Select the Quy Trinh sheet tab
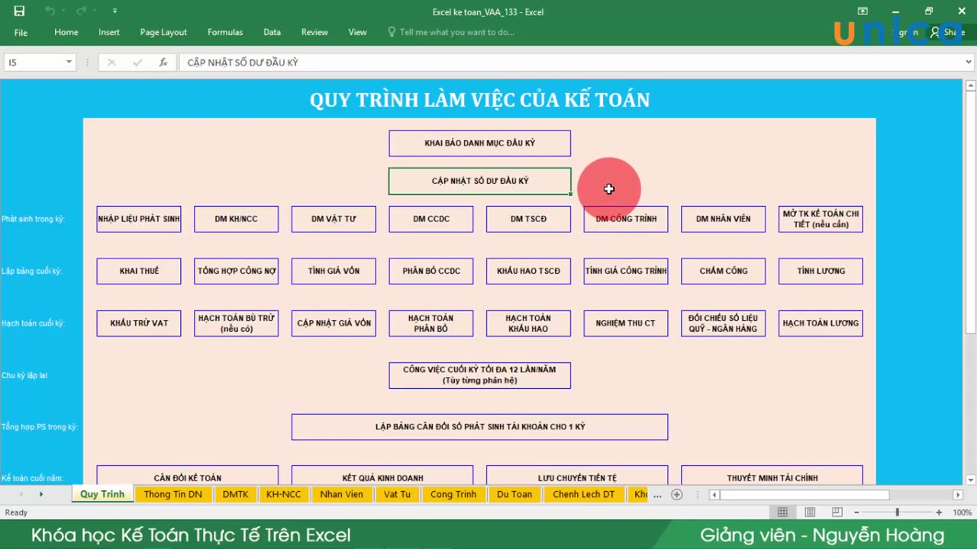This screenshot has height=549, width=977. point(102,494)
